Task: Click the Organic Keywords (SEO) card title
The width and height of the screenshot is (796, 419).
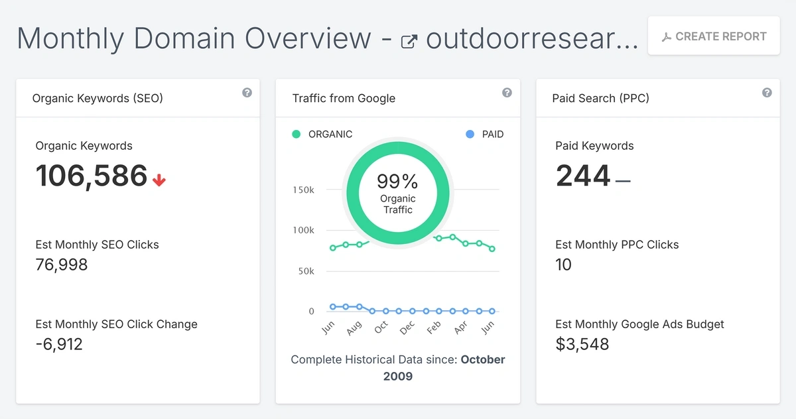Action: [98, 98]
